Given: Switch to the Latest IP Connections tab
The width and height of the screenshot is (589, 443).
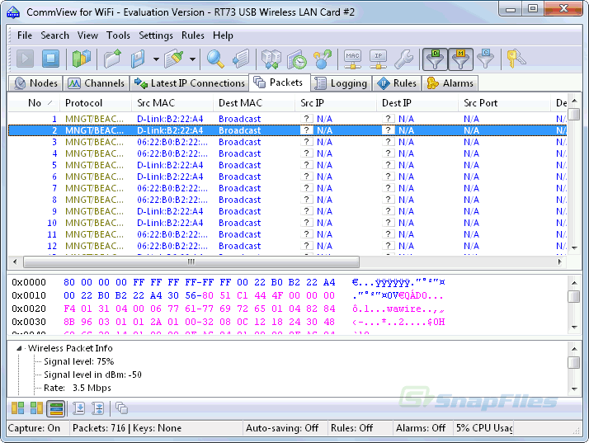Looking at the screenshot, I should (x=190, y=83).
